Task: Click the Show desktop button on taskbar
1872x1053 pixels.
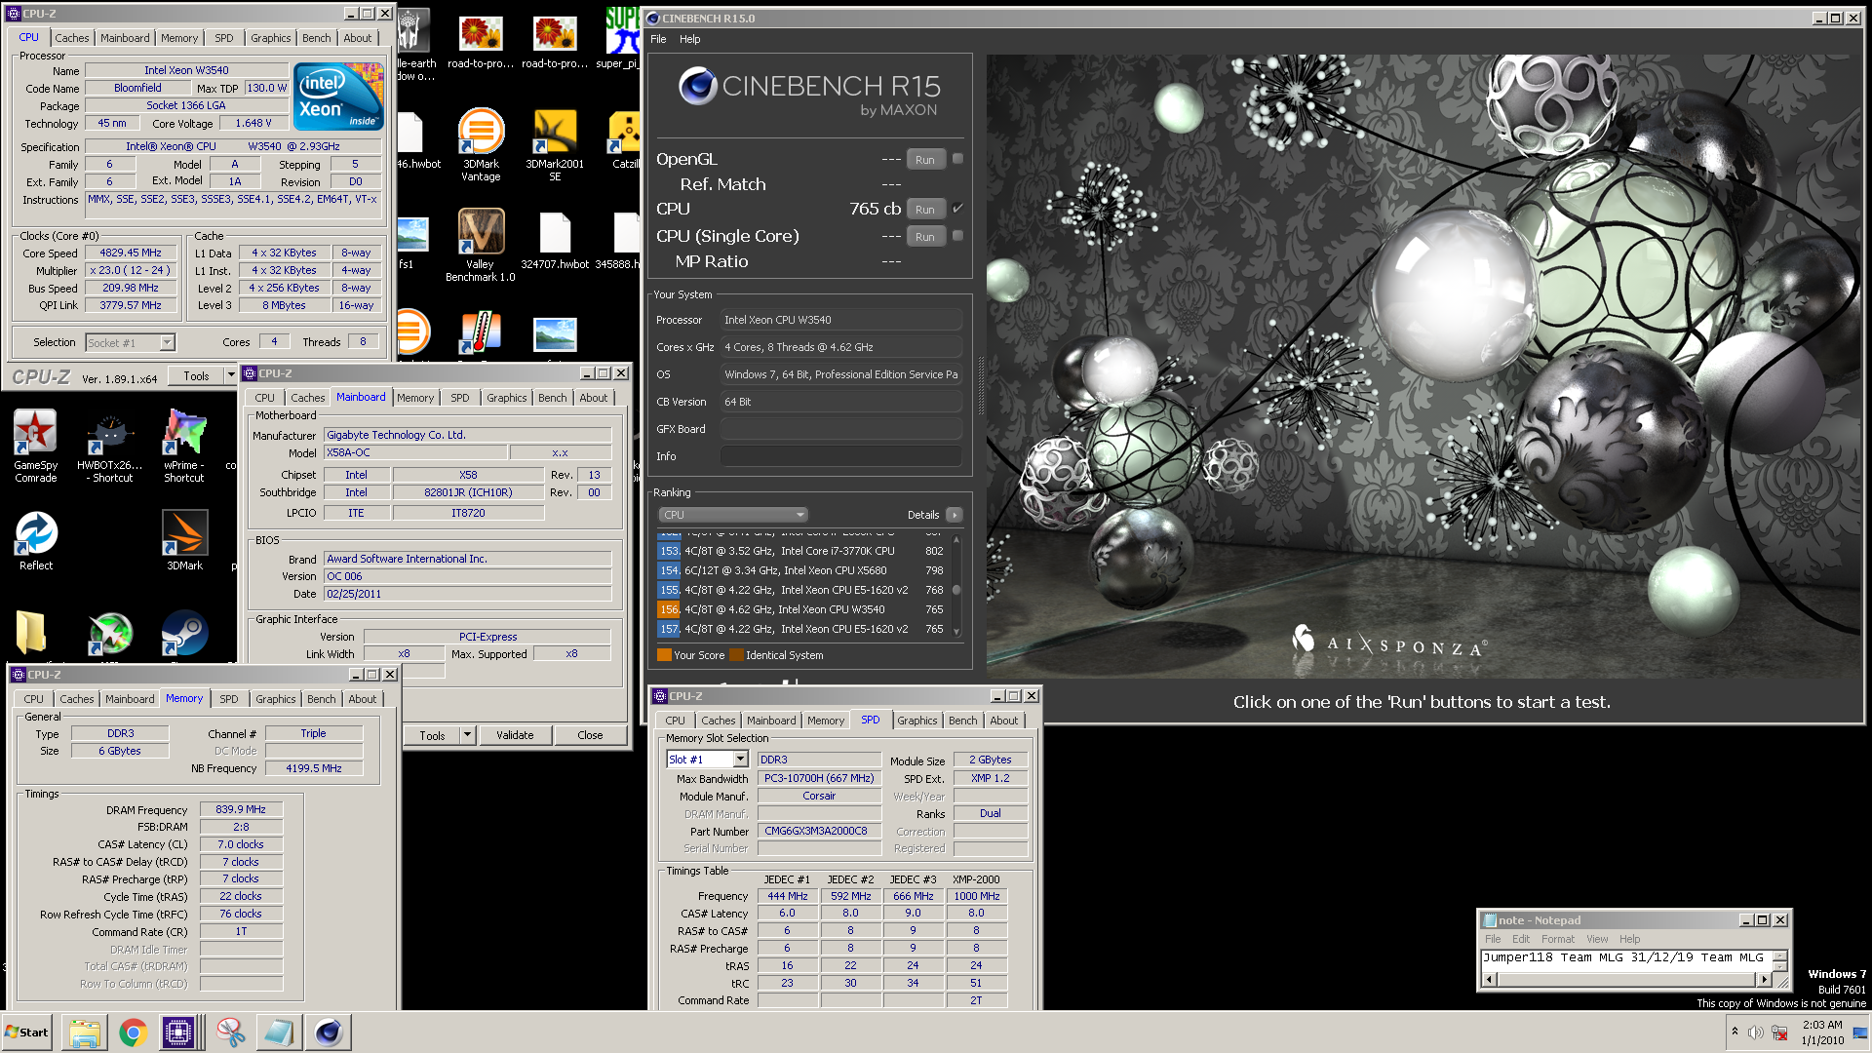Action: [x=1861, y=1033]
